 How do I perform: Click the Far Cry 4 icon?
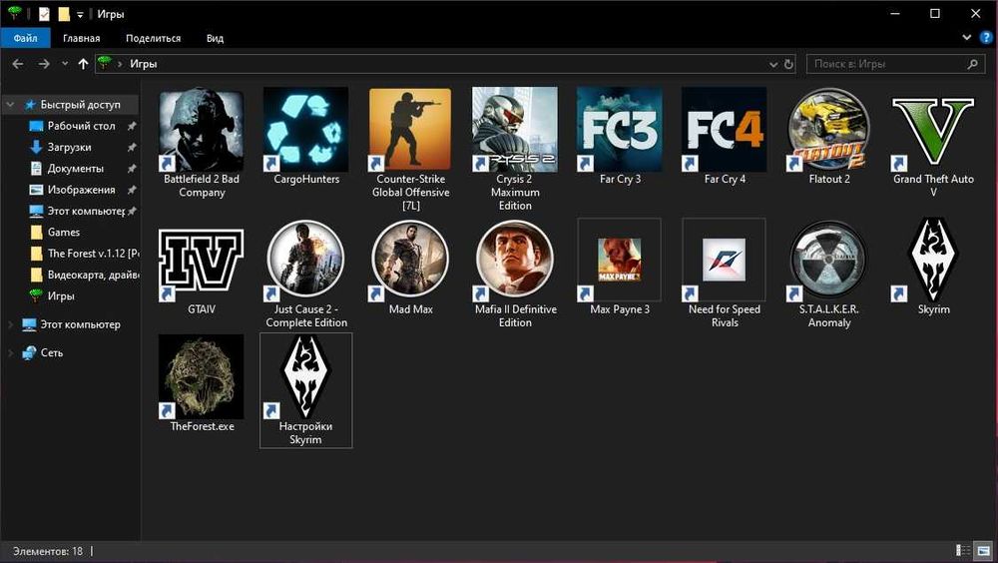[725, 131]
